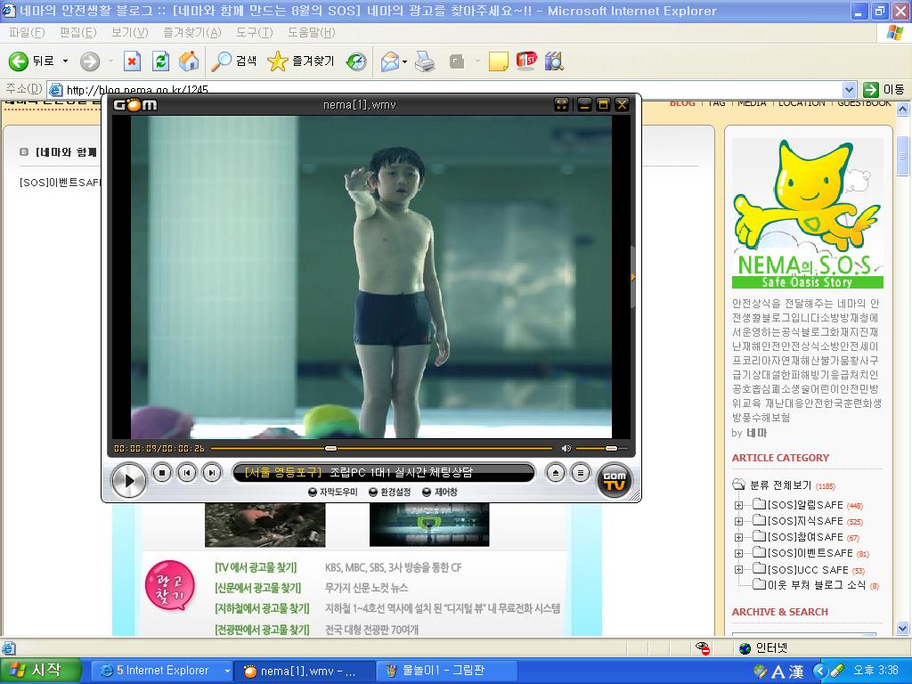
Task: Open the 보기(V) menu
Action: (130, 33)
